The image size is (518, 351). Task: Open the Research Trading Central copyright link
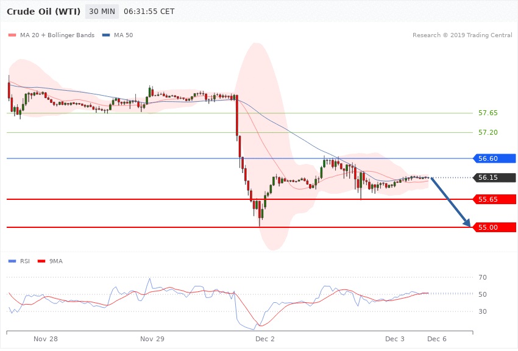[x=462, y=35]
